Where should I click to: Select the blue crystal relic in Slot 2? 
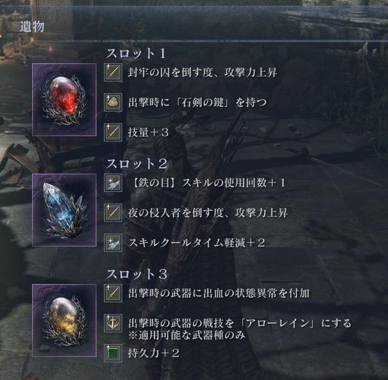click(64, 210)
